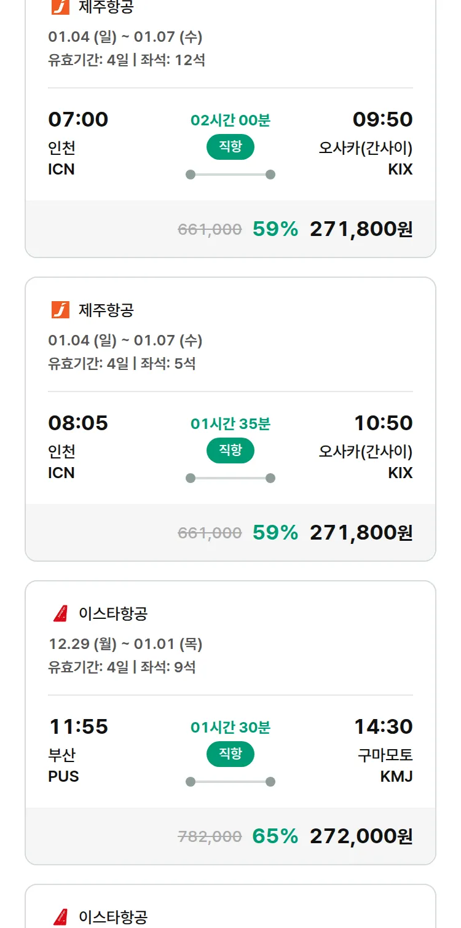Image resolution: width=461 pixels, height=928 pixels.
Task: Open 제주항공 airline name on the 08:05 card
Action: pos(106,310)
